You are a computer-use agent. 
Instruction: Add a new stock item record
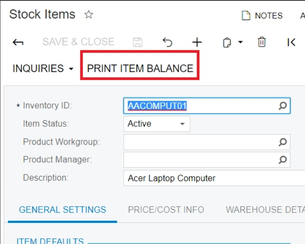(x=197, y=42)
